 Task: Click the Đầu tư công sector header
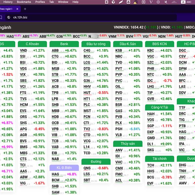(x=96, y=44)
